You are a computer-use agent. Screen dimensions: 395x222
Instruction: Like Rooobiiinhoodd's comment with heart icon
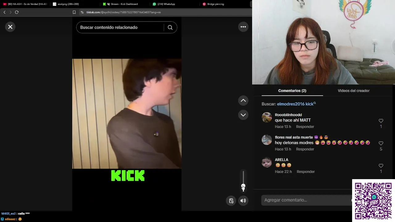pos(381,121)
